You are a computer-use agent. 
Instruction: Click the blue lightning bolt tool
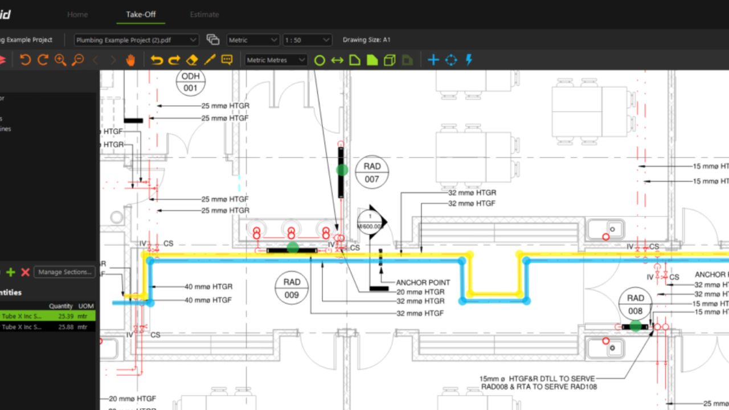pyautogui.click(x=469, y=60)
